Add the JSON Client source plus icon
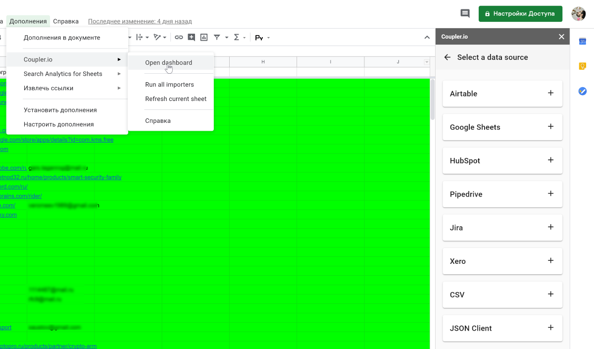 click(x=550, y=328)
